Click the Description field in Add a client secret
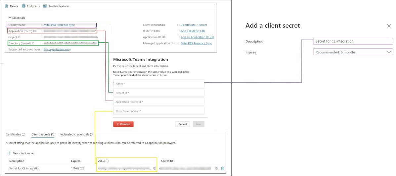The height and width of the screenshot is (176, 396). (353, 41)
